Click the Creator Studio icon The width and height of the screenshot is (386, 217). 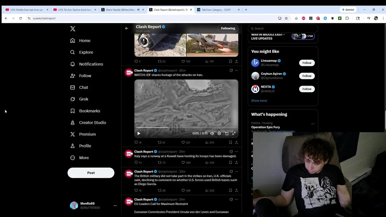click(72, 122)
